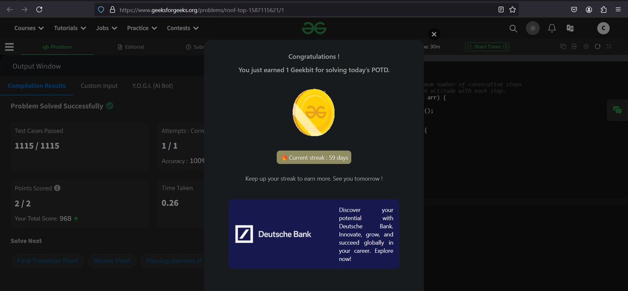Image resolution: width=628 pixels, height=291 pixels.
Task: Toggle light/dark theme
Action: [x=533, y=28]
